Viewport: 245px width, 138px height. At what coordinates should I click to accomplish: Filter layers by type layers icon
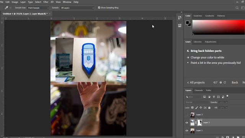(214, 97)
